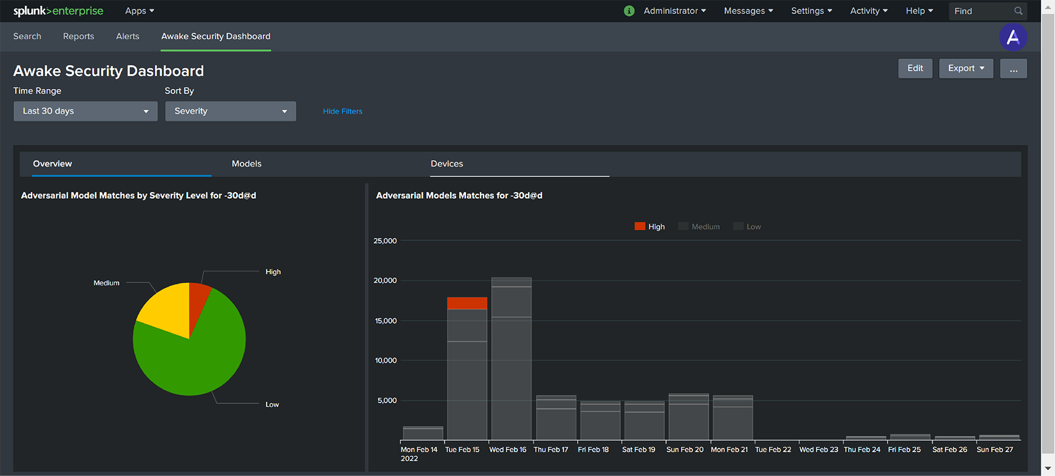
Task: Click the green info status icon
Action: (629, 11)
